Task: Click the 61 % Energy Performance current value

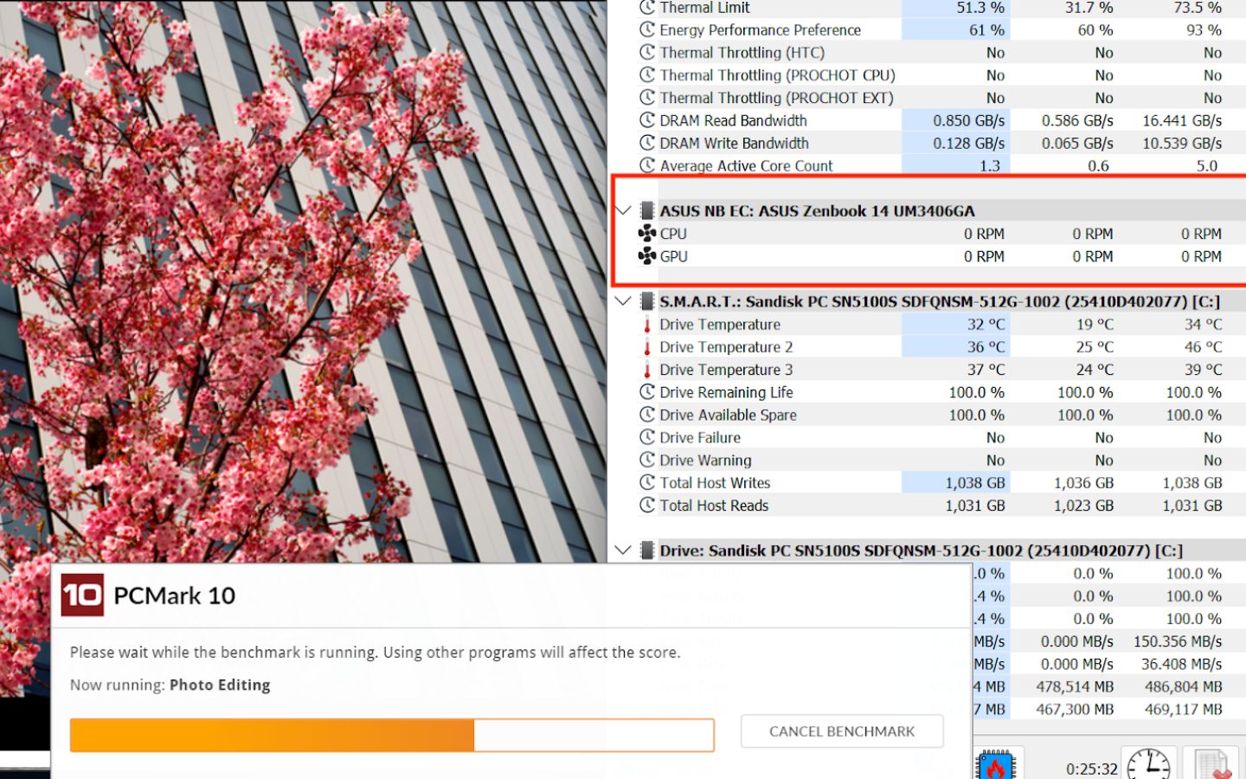Action: click(986, 30)
